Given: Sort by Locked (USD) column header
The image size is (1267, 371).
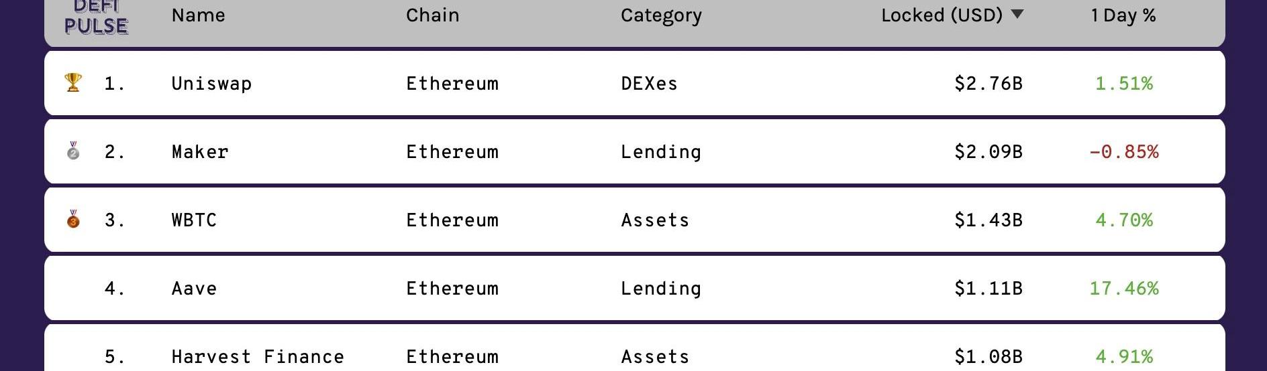Looking at the screenshot, I should tap(941, 15).
